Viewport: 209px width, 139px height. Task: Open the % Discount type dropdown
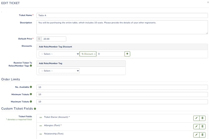(88, 54)
